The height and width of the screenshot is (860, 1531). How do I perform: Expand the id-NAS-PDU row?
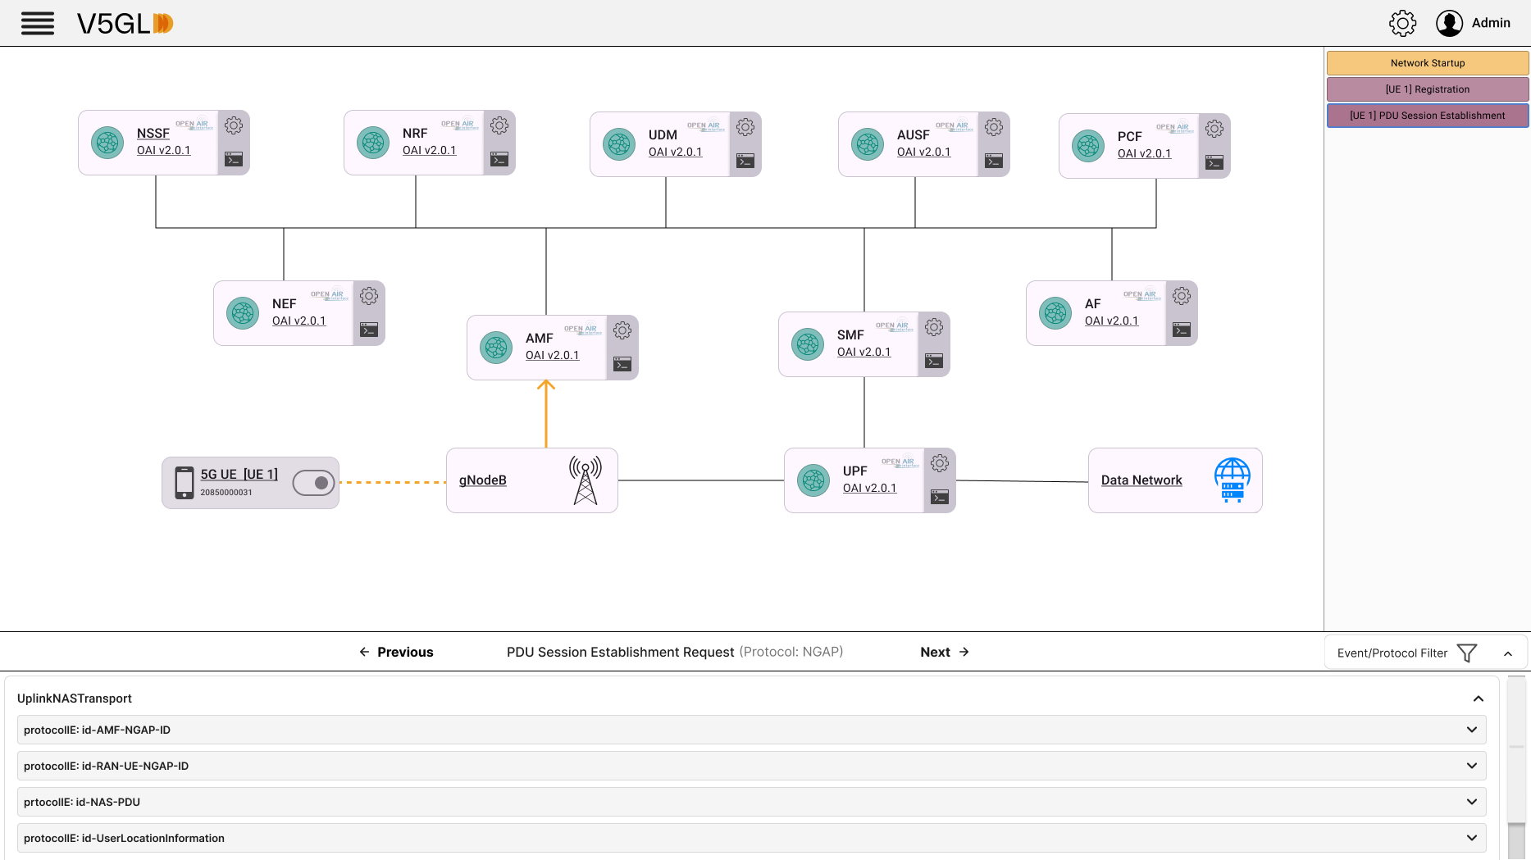click(x=1471, y=802)
